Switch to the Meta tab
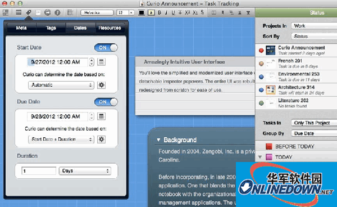This screenshot has height=207, width=337. [21, 28]
